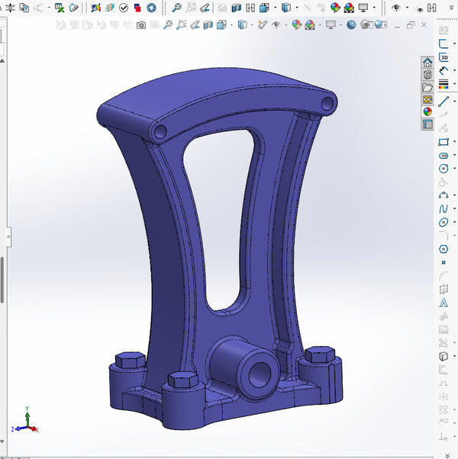Toggle the eye visibility icon in top toolbar
The width and height of the screenshot is (458, 459).
395,8
